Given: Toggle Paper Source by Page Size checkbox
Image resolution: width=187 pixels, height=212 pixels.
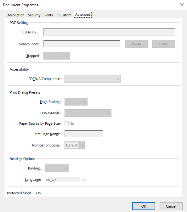Looking at the screenshot, I should [x=67, y=123].
